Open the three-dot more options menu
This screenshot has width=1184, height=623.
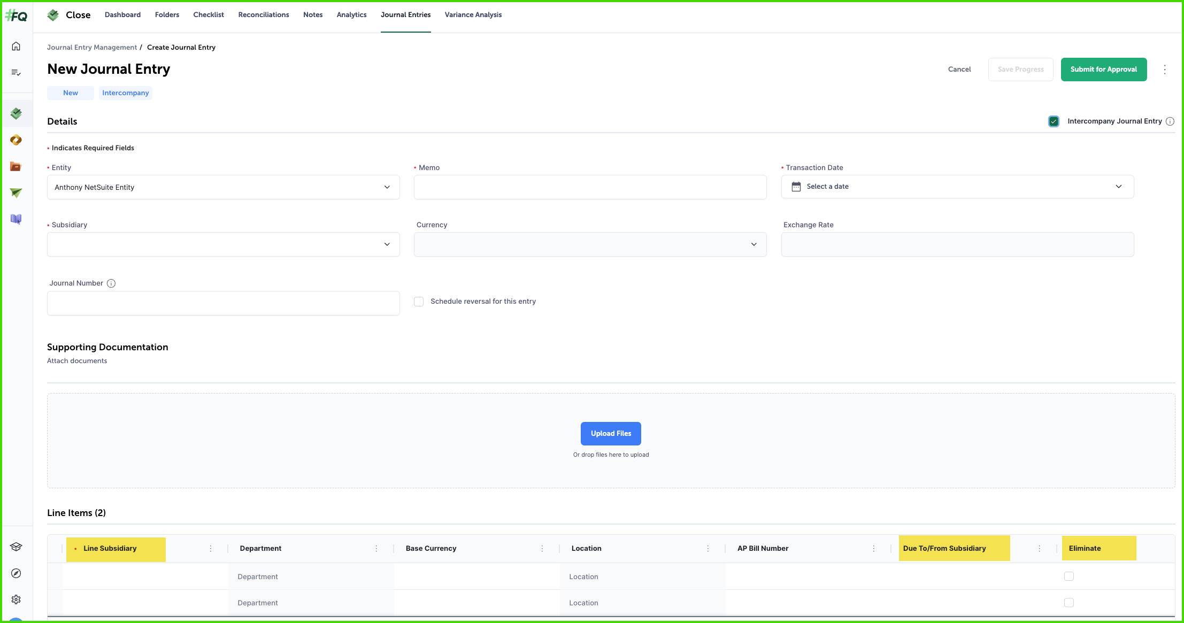[x=1165, y=70]
